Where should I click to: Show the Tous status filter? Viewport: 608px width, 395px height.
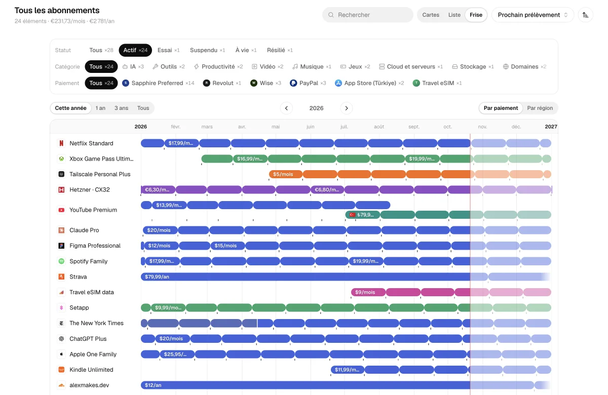point(101,50)
